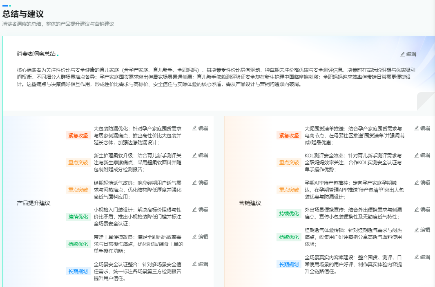Click 重点突破 tag next to 孕期APP待产包推荐
Viewport: 435px width, 287px height.
(288, 189)
